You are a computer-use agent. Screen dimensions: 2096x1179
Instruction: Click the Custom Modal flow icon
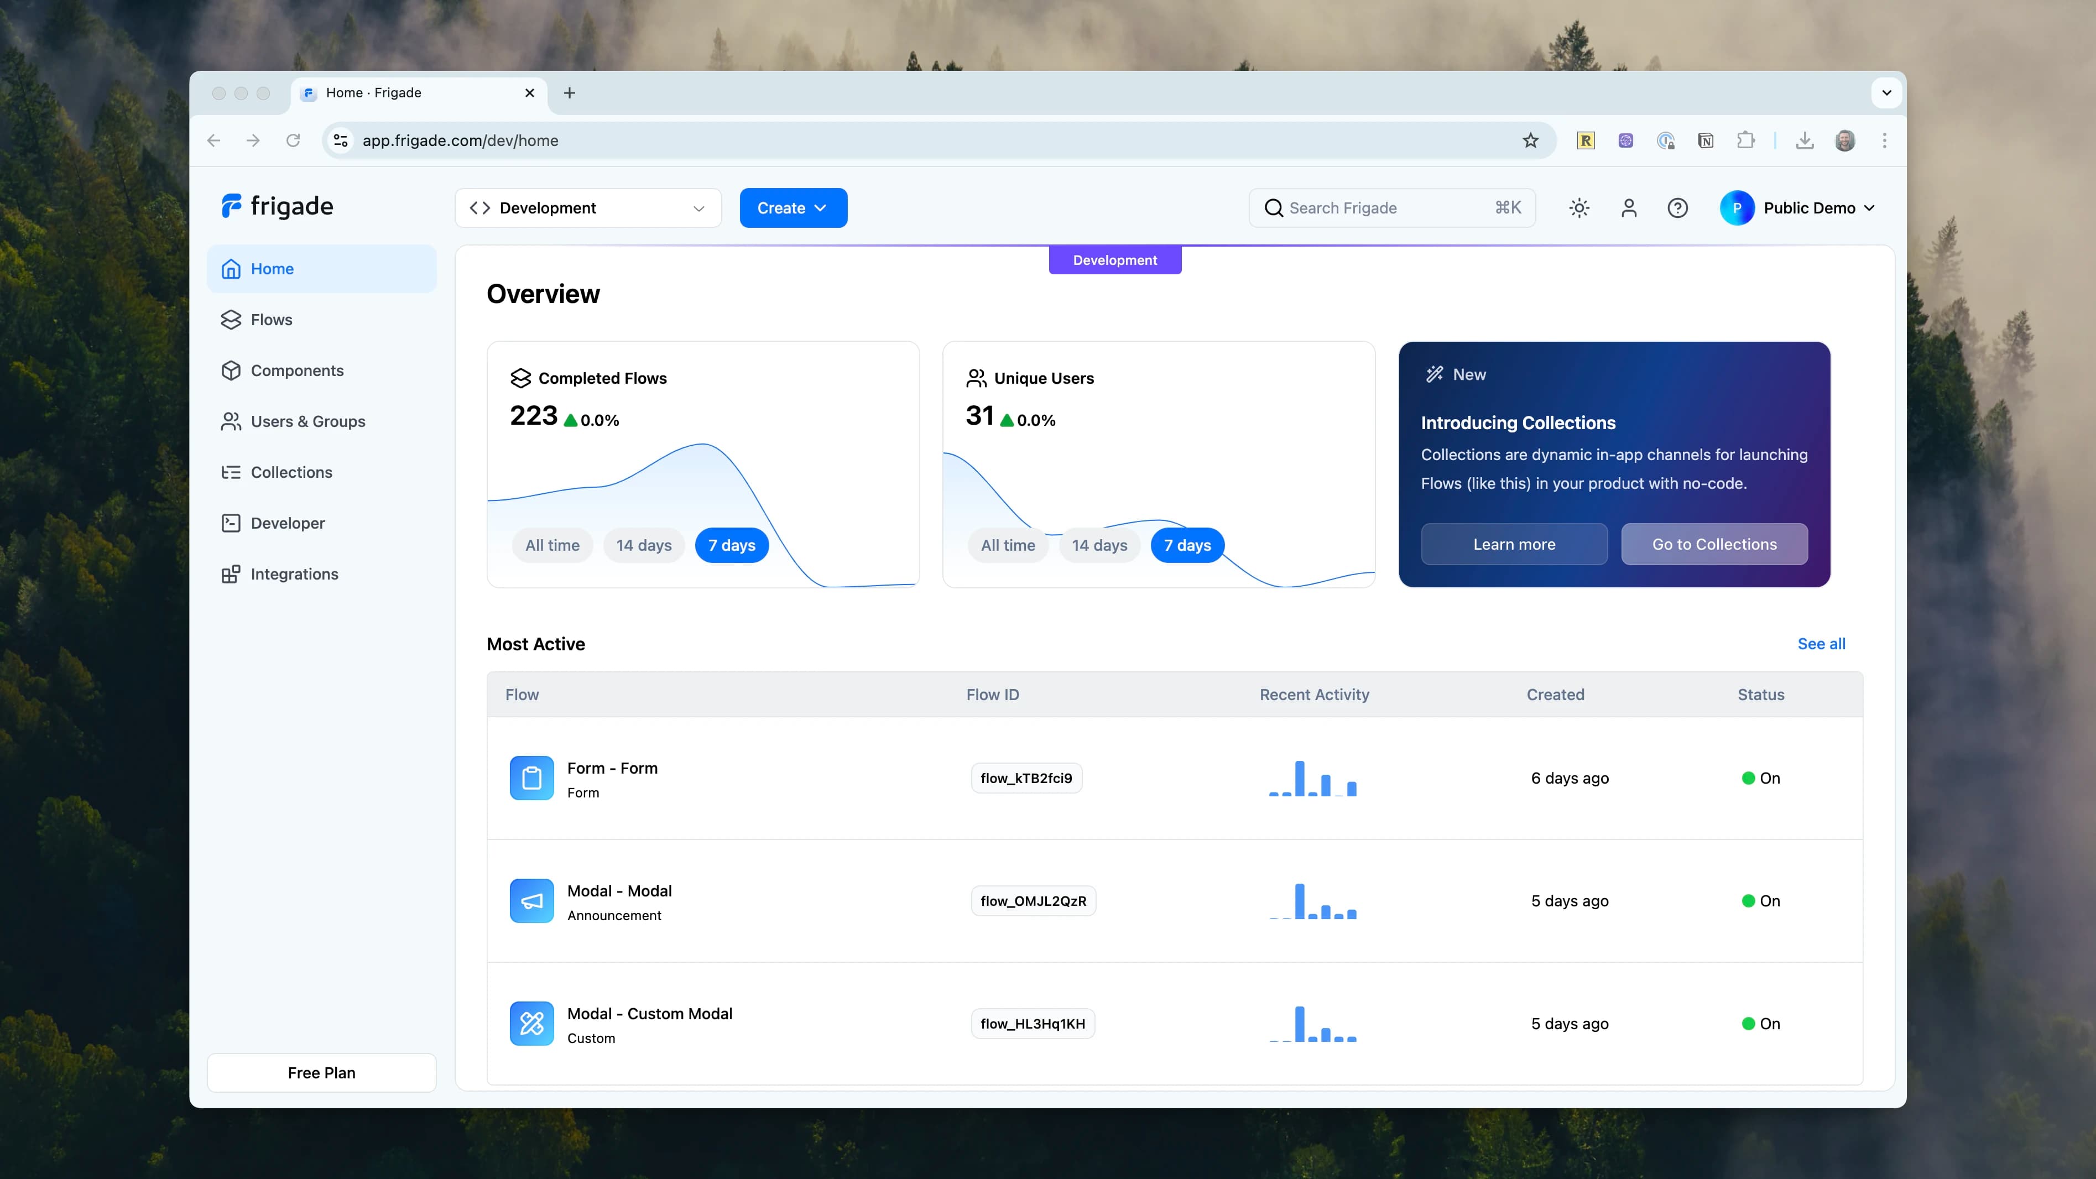[531, 1024]
